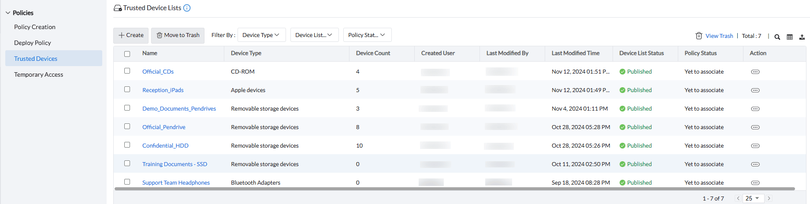Click the info icon beside Trusted Device Lists
Image resolution: width=810 pixels, height=204 pixels.
(x=187, y=8)
